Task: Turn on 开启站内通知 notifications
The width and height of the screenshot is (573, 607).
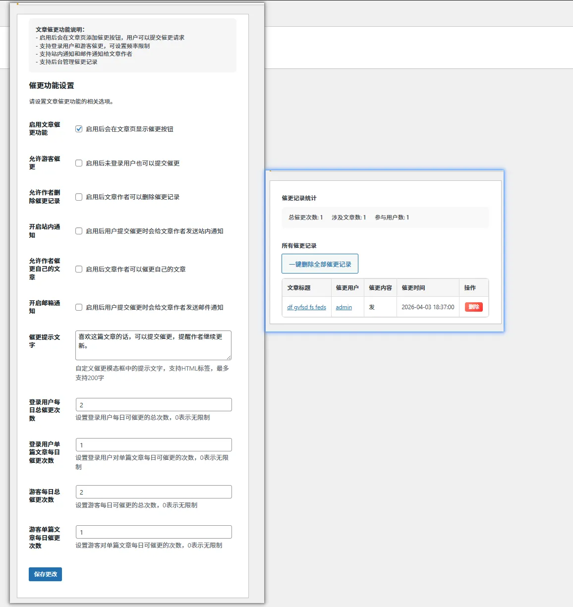Action: tap(79, 231)
